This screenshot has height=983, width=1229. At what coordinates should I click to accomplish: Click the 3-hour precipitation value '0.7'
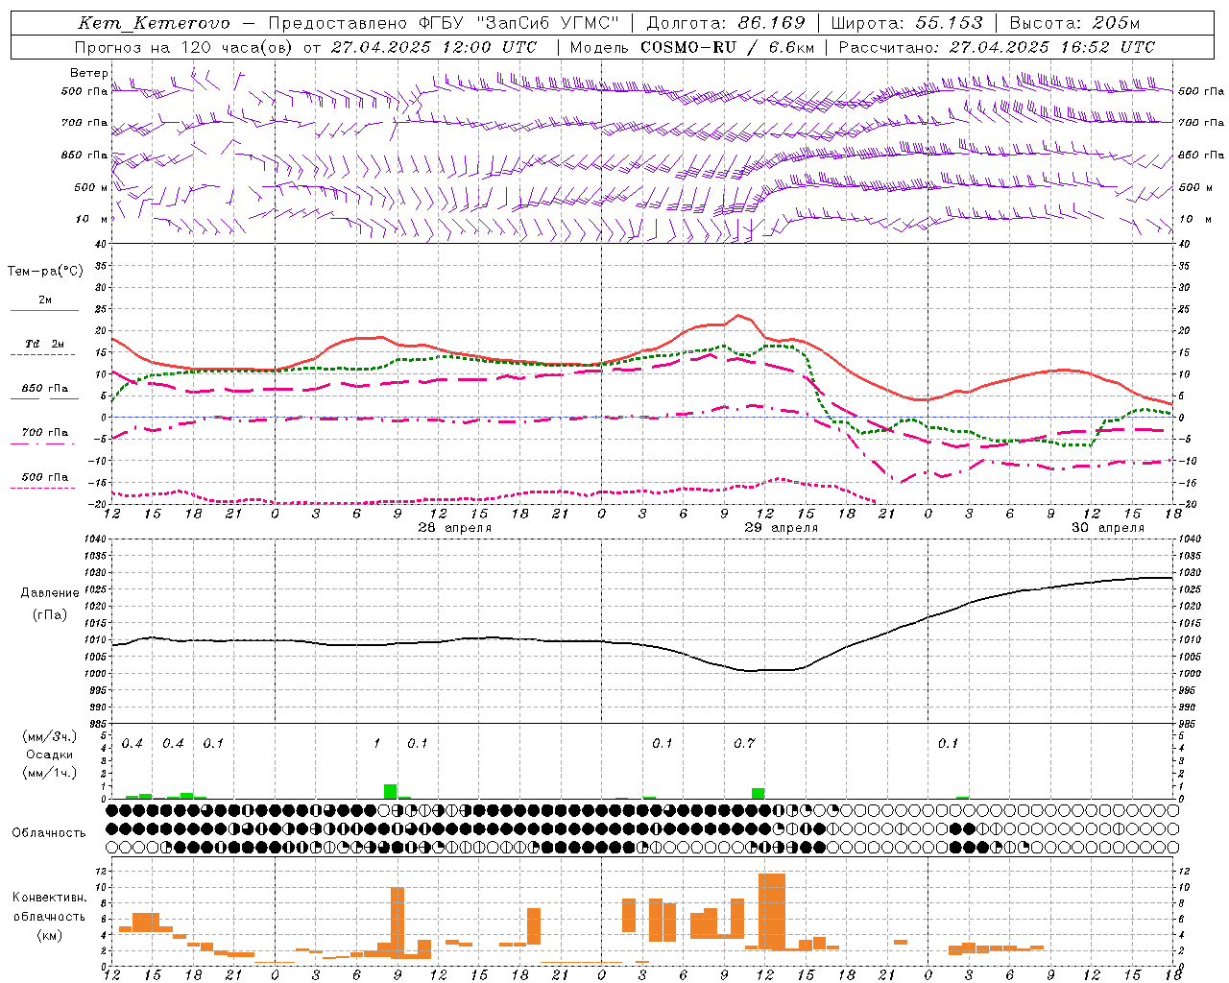[744, 744]
